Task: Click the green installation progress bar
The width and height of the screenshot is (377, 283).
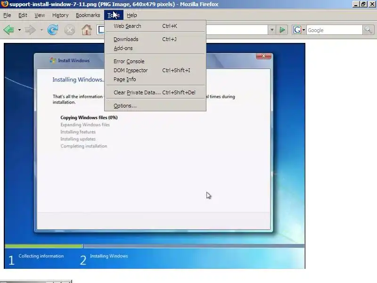Action: tap(44, 246)
